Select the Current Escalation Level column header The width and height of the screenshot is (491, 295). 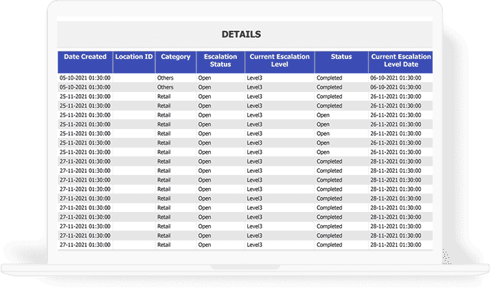coord(279,62)
